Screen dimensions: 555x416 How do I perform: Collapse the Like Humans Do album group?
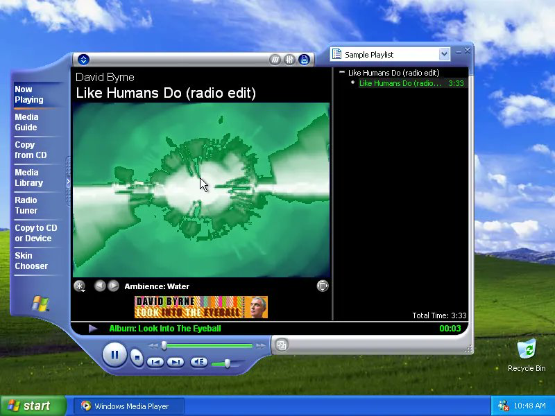[342, 73]
